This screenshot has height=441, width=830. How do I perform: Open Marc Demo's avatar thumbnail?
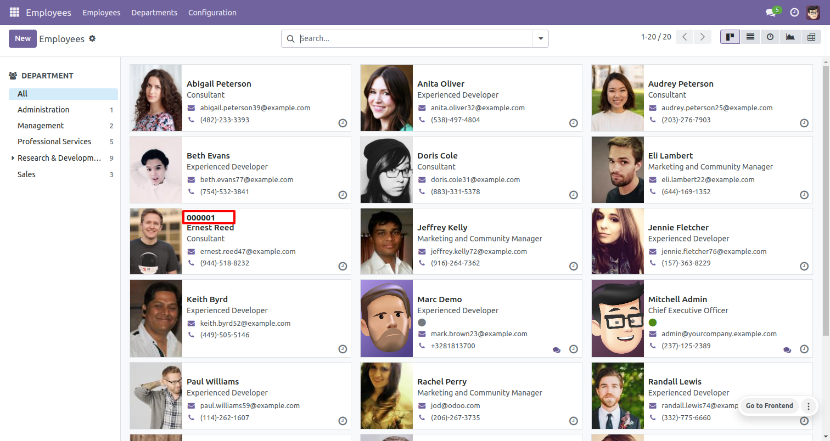[x=386, y=319]
